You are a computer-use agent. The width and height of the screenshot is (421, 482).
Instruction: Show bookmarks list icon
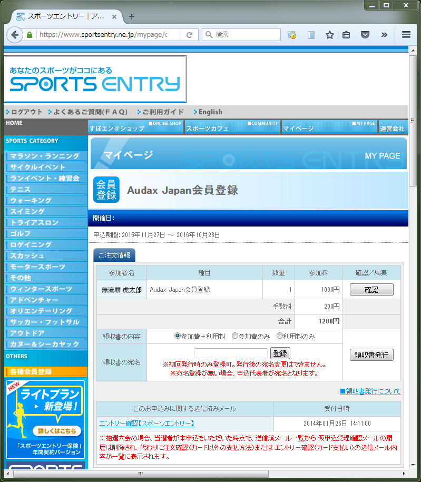346,35
